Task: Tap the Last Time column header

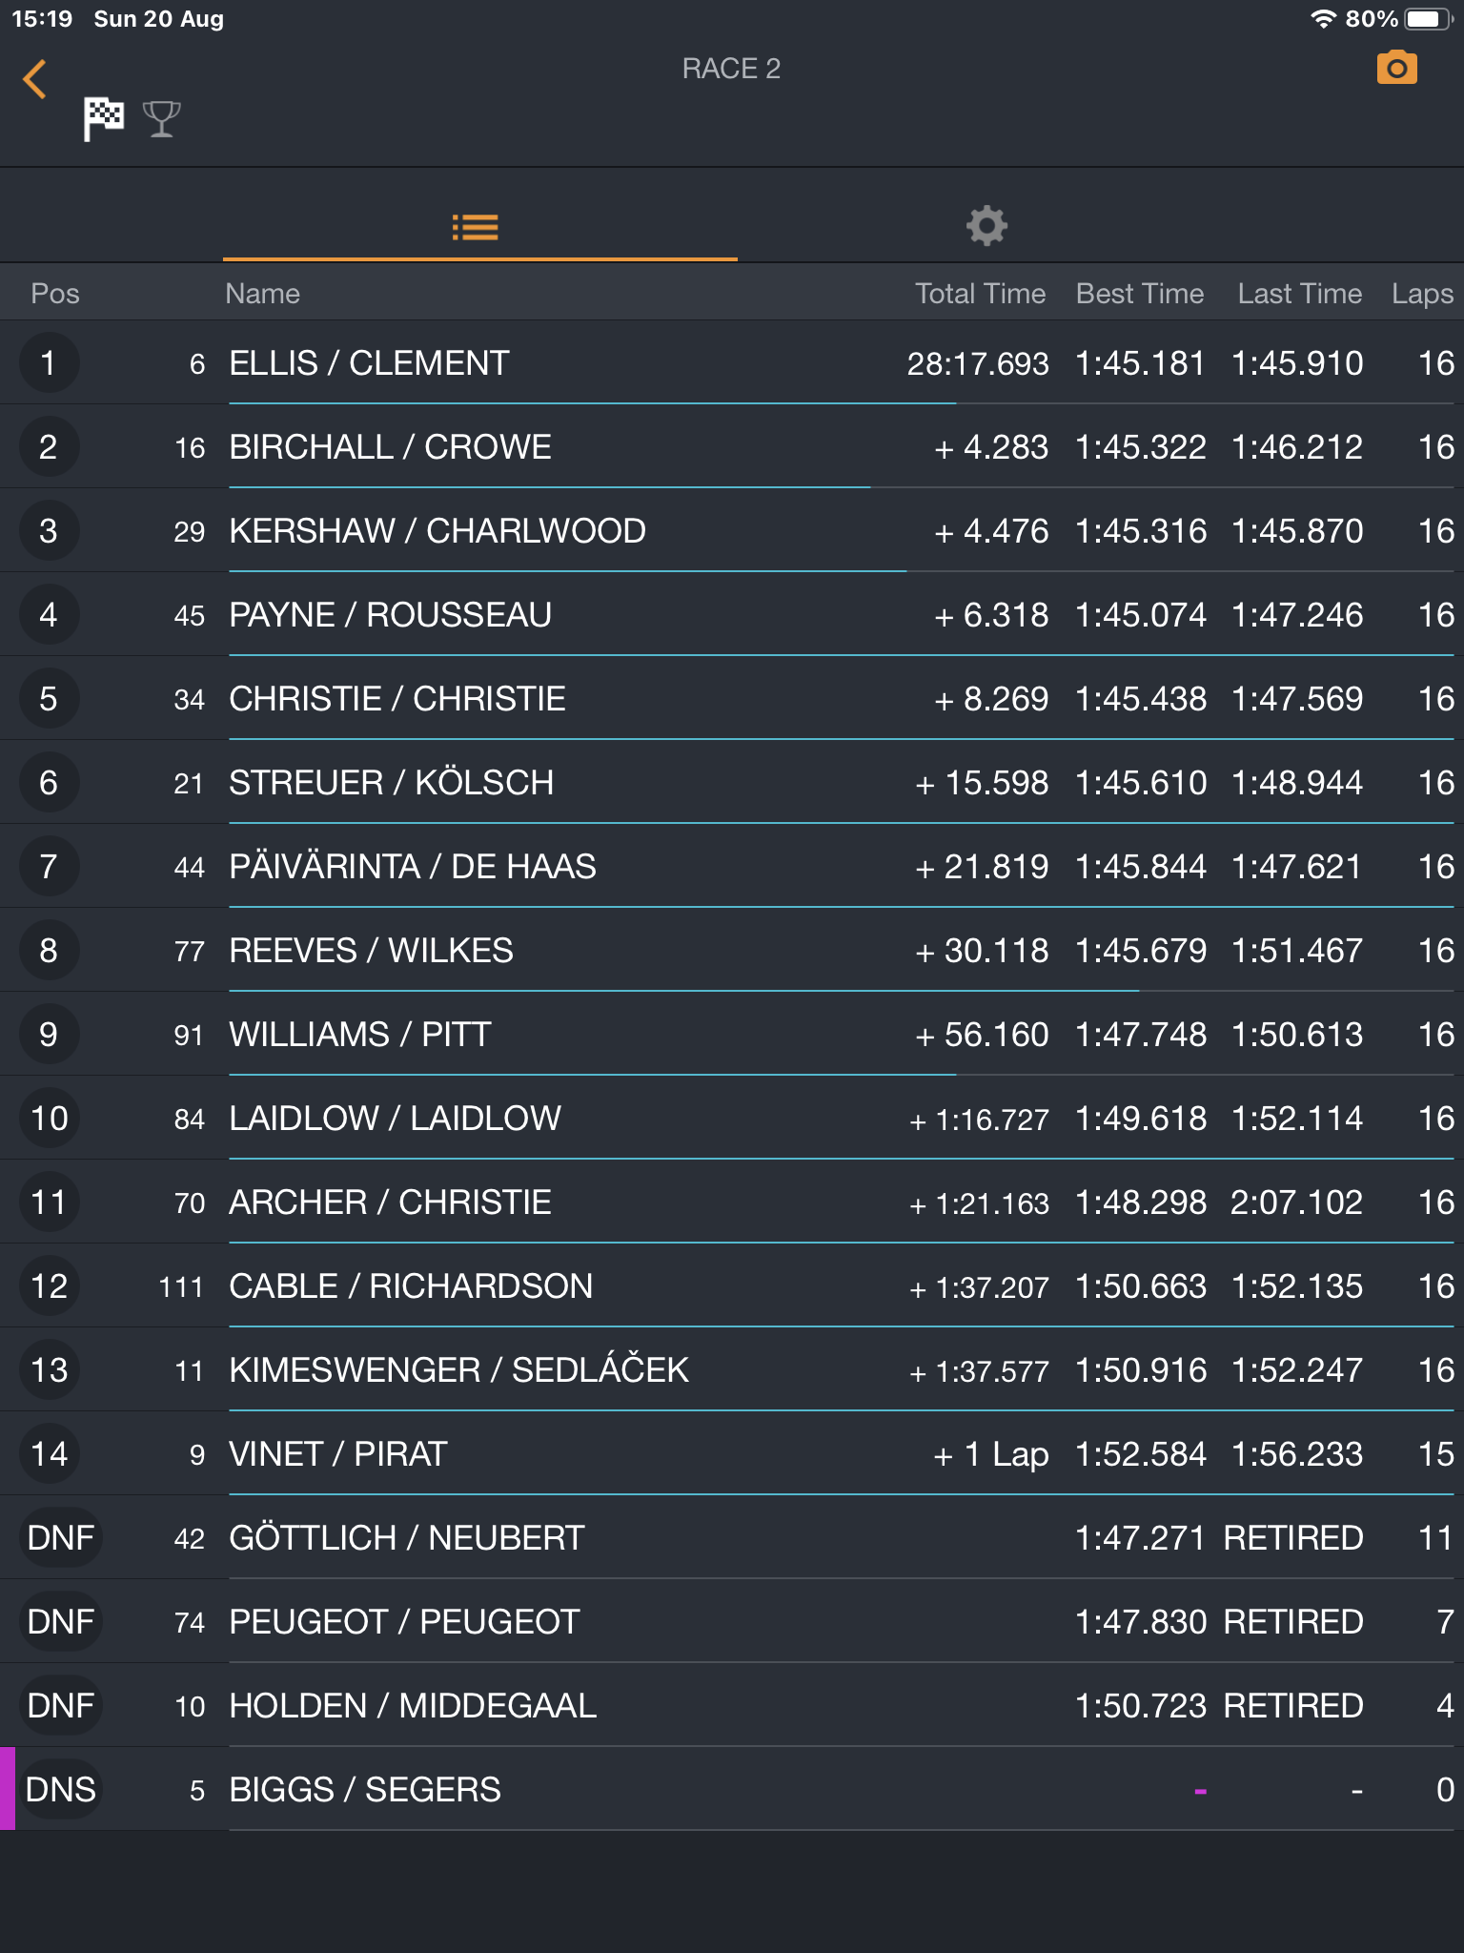Action: point(1299,294)
